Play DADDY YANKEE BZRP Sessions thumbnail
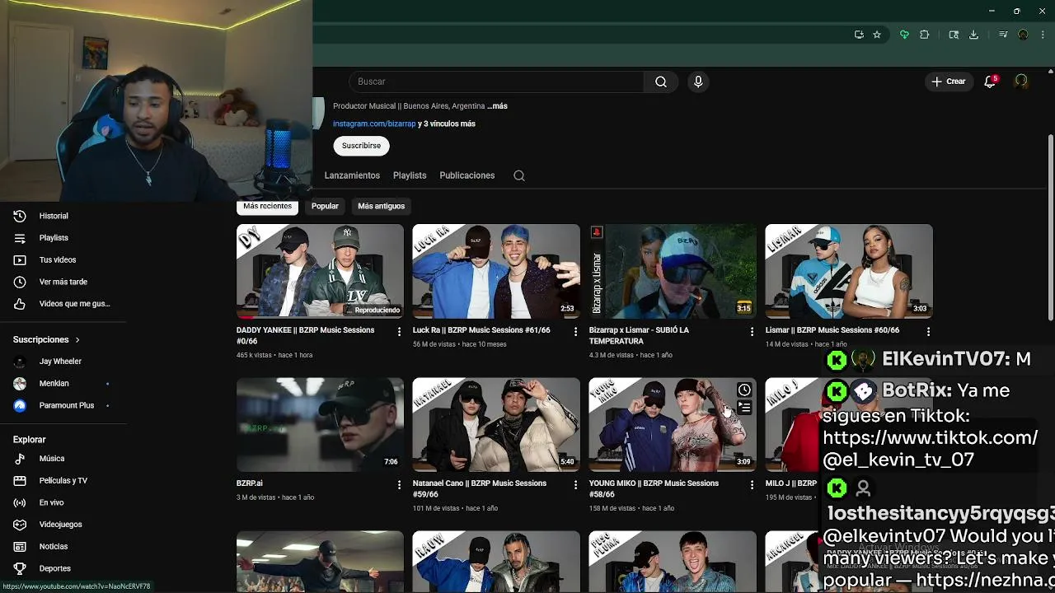This screenshot has width=1055, height=593. (320, 271)
